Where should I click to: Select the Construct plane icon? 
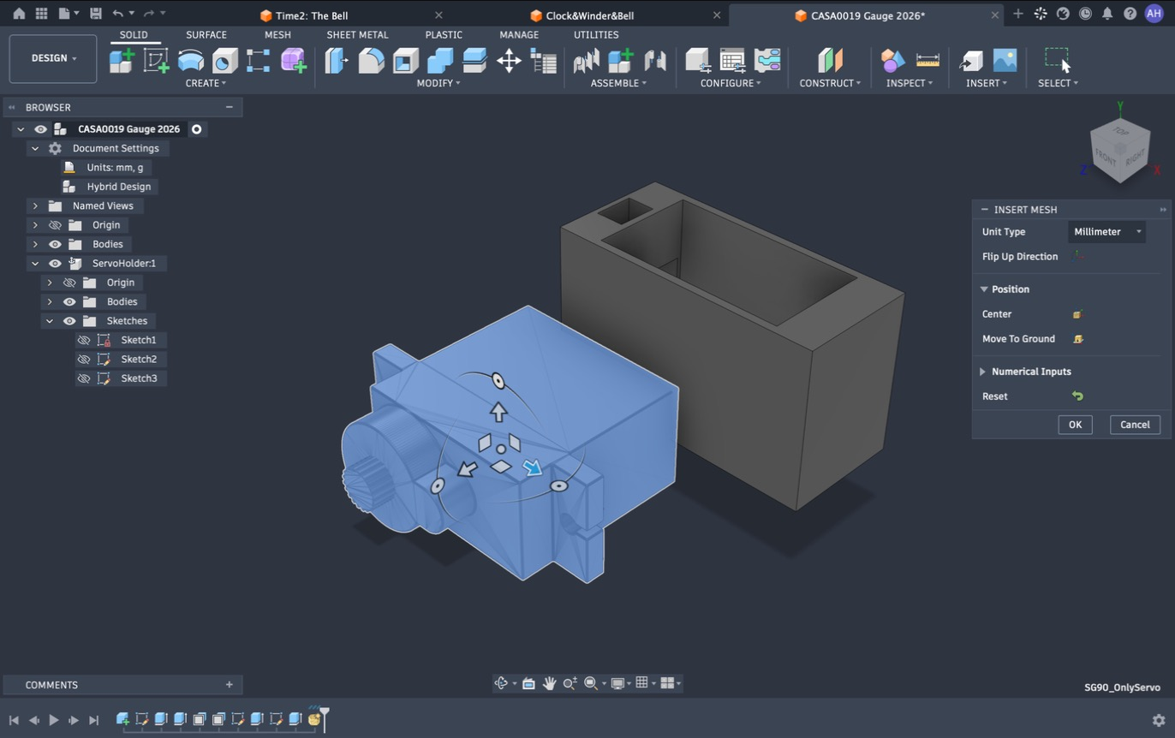(830, 61)
